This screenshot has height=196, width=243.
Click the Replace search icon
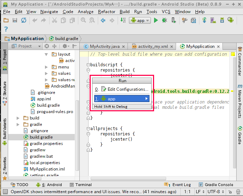[92, 20]
